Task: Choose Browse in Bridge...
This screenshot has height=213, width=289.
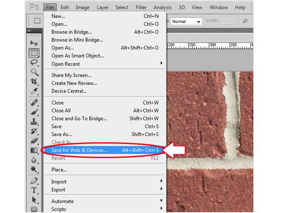Action: [x=105, y=32]
